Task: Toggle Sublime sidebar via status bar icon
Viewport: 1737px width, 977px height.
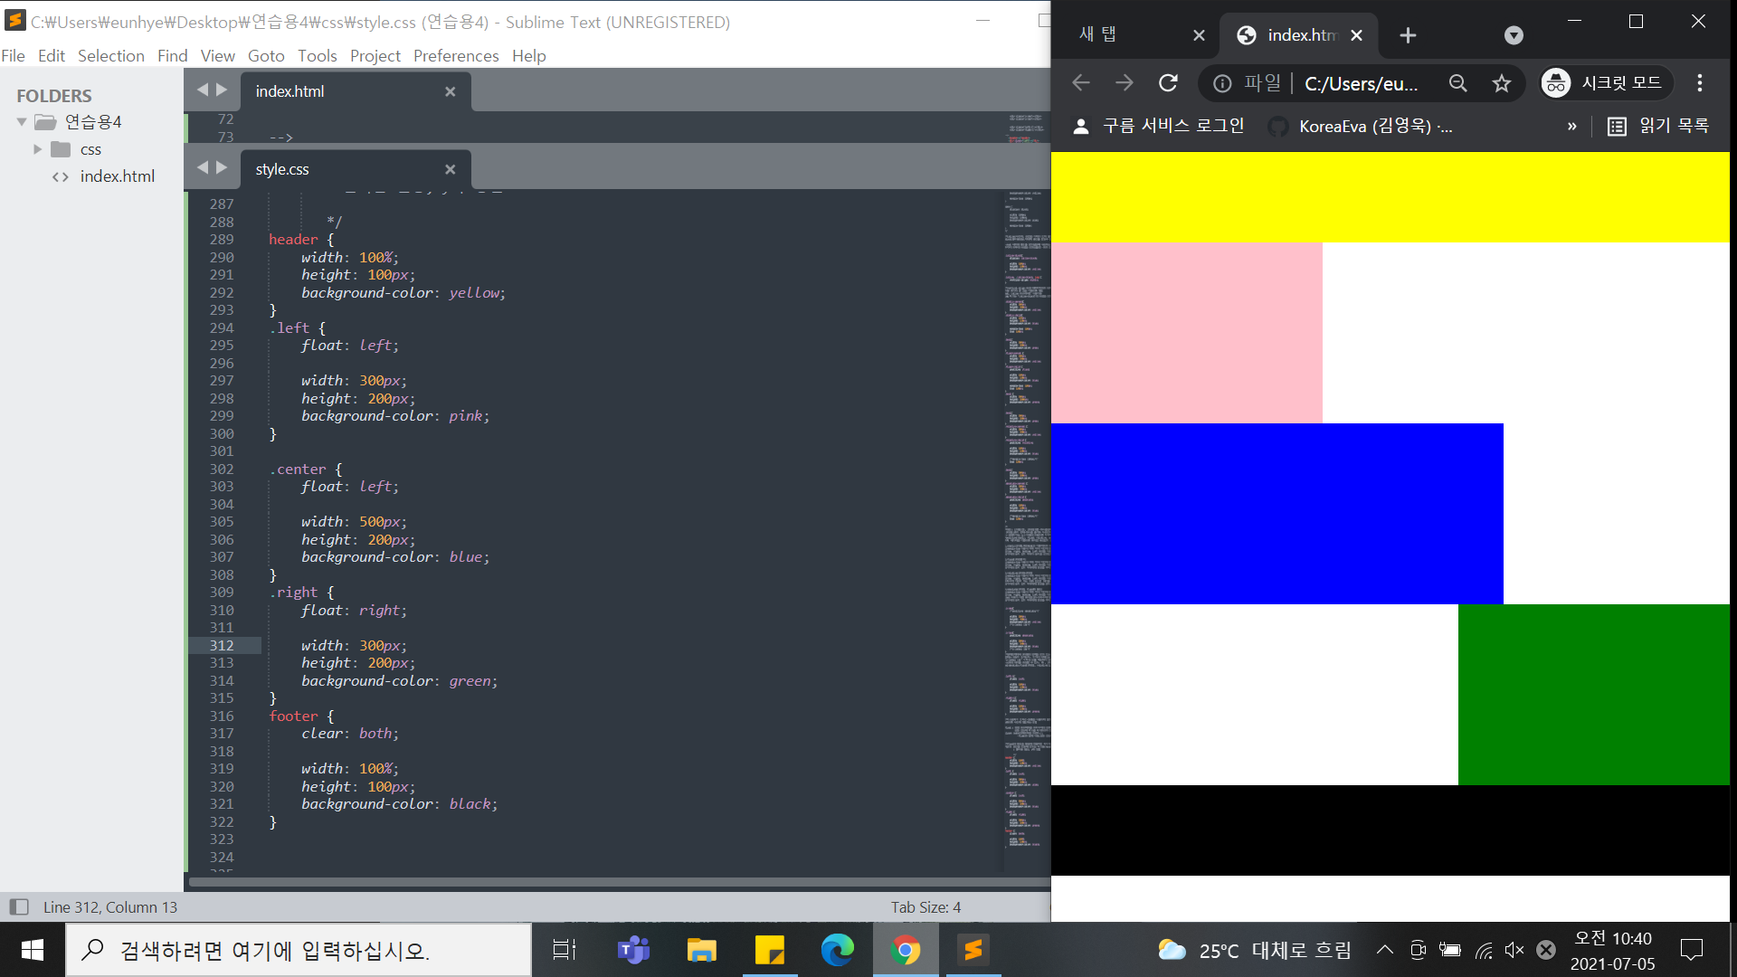Action: click(19, 906)
